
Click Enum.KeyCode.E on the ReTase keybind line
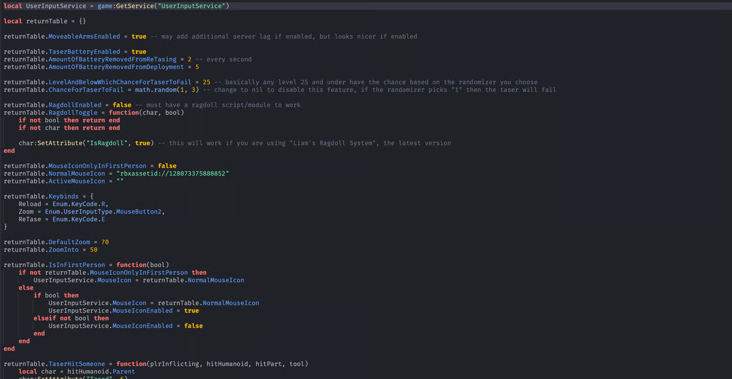(x=79, y=219)
